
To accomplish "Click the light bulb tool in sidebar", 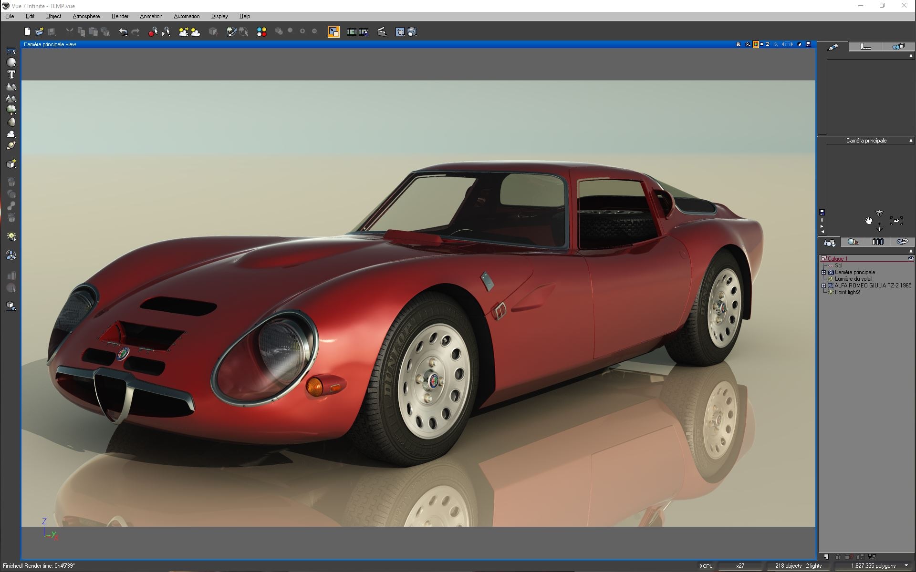I will click(x=11, y=236).
